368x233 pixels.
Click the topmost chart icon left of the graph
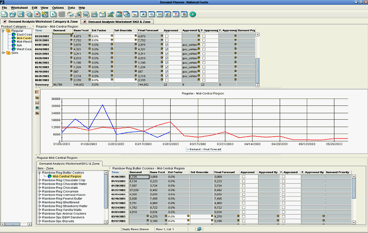pyautogui.click(x=37, y=92)
